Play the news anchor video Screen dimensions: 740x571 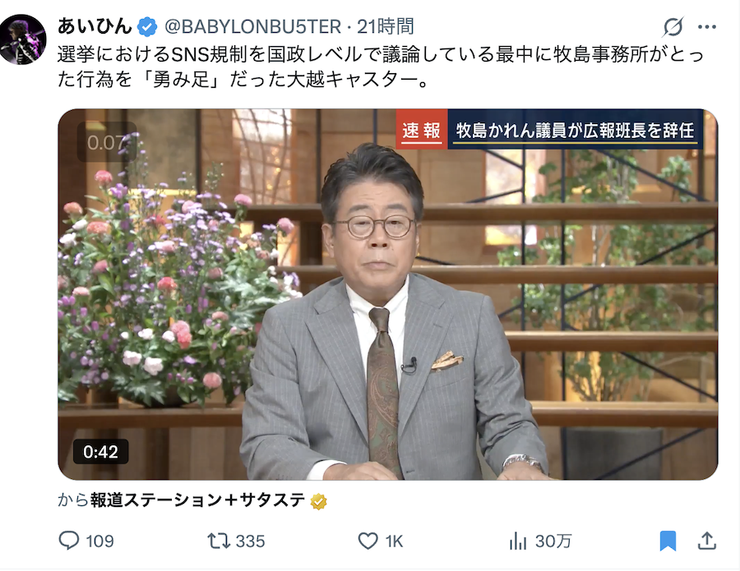(387, 294)
